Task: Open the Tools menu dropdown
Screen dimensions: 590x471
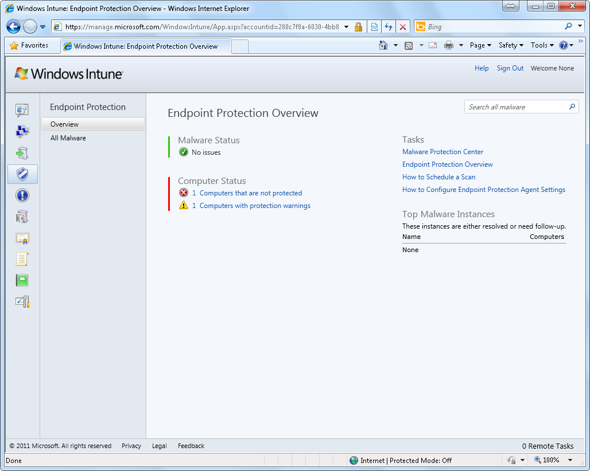Action: [542, 45]
